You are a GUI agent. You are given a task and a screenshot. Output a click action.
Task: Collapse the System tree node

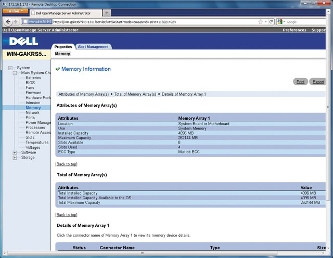(10, 68)
